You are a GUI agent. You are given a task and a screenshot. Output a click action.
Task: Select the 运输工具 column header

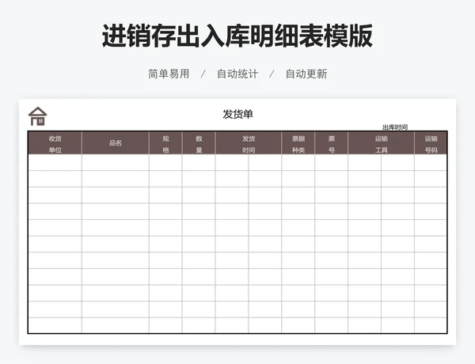pos(381,143)
